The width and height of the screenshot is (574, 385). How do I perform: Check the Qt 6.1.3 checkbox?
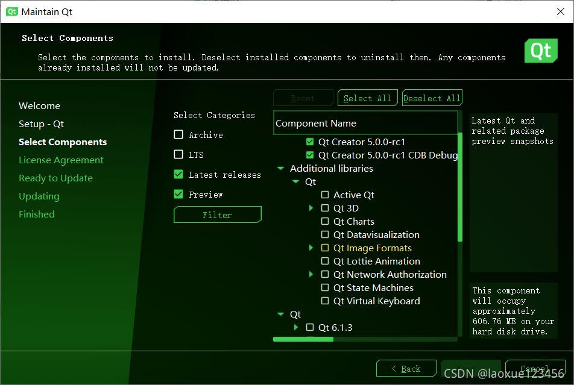tap(310, 327)
